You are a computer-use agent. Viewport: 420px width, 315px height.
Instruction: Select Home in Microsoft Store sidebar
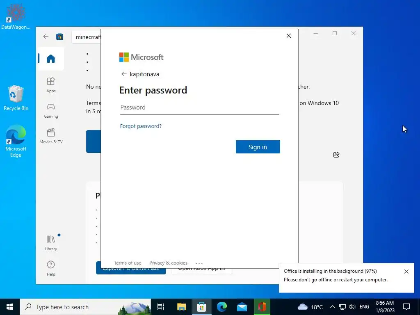tap(50, 59)
